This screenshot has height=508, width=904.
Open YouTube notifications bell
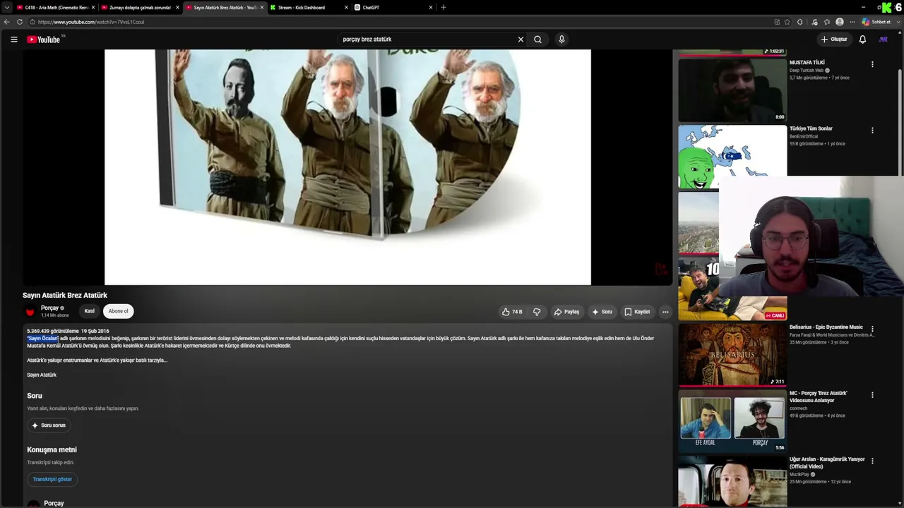click(862, 40)
